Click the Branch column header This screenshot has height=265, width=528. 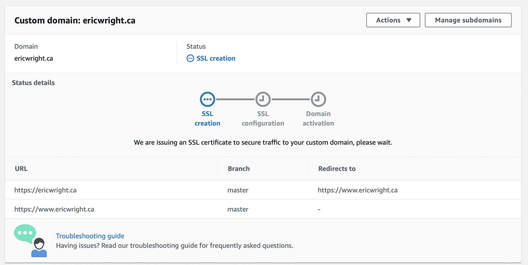238,169
